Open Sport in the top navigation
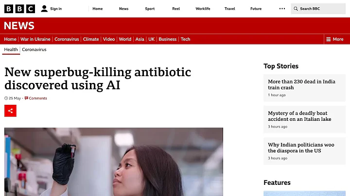The width and height of the screenshot is (350, 196). point(150,9)
